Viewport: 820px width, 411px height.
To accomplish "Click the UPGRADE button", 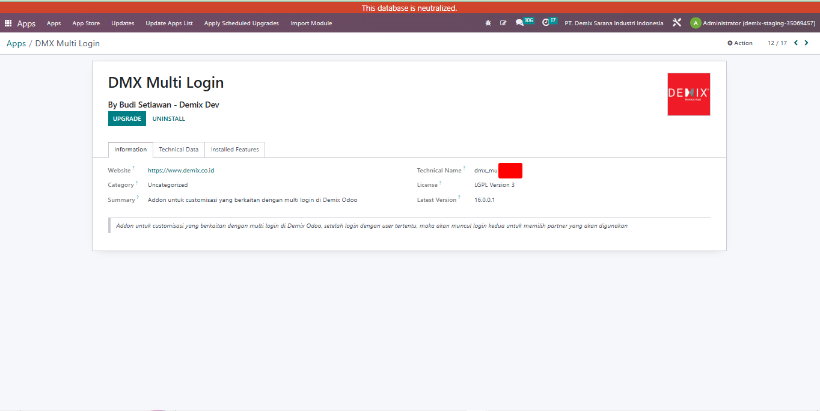I will coord(127,119).
